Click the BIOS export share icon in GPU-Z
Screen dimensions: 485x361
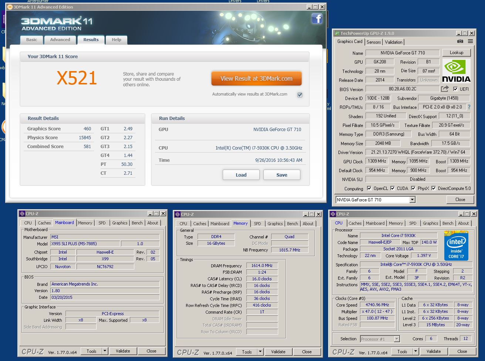click(445, 89)
